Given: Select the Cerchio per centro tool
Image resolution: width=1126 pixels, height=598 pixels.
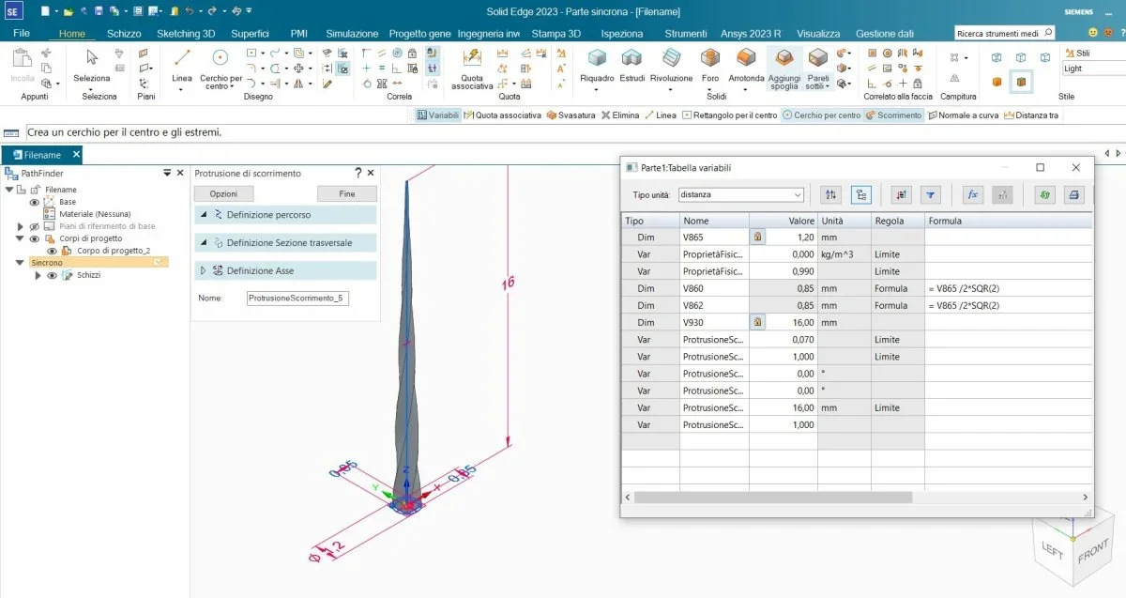Looking at the screenshot, I should (x=221, y=68).
